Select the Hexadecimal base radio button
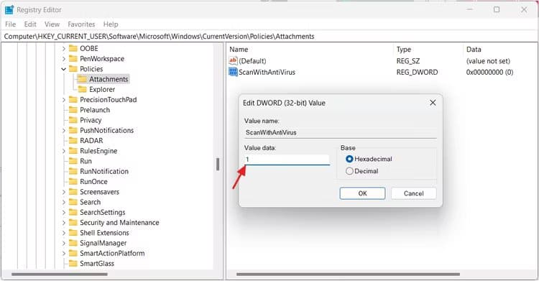This screenshot has height=281, width=539. (x=349, y=159)
